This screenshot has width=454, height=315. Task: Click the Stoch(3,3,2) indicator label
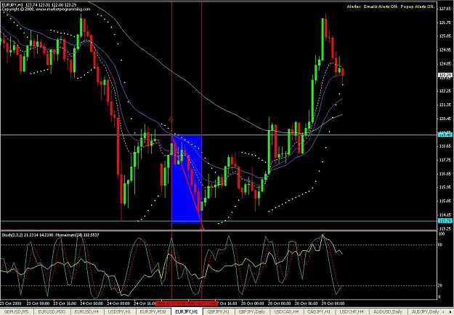(x=28, y=235)
